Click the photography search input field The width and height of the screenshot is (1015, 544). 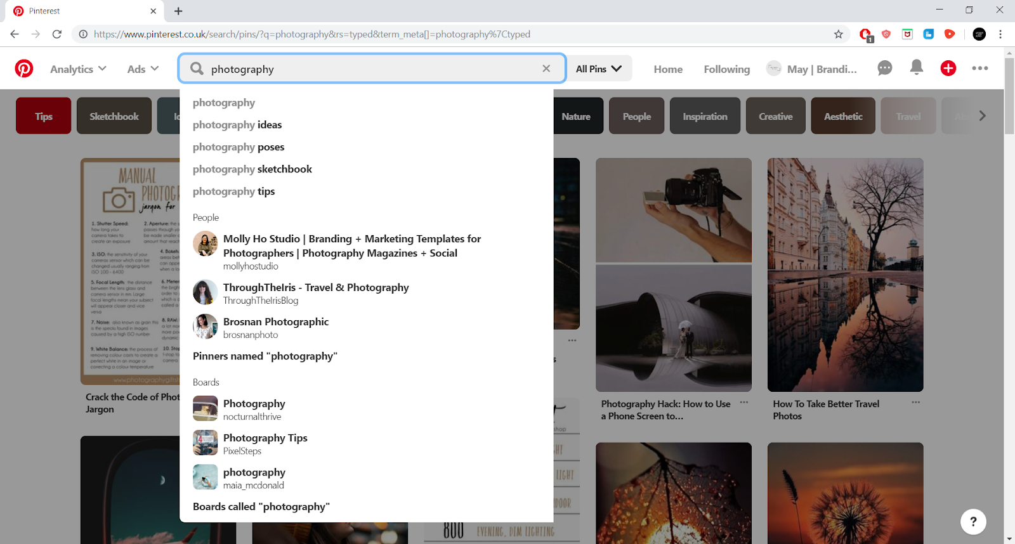(373, 68)
